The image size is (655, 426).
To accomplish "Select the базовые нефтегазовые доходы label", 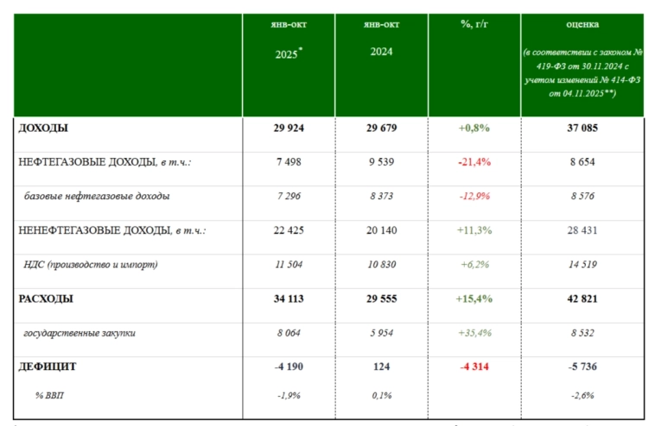I will pos(96,196).
